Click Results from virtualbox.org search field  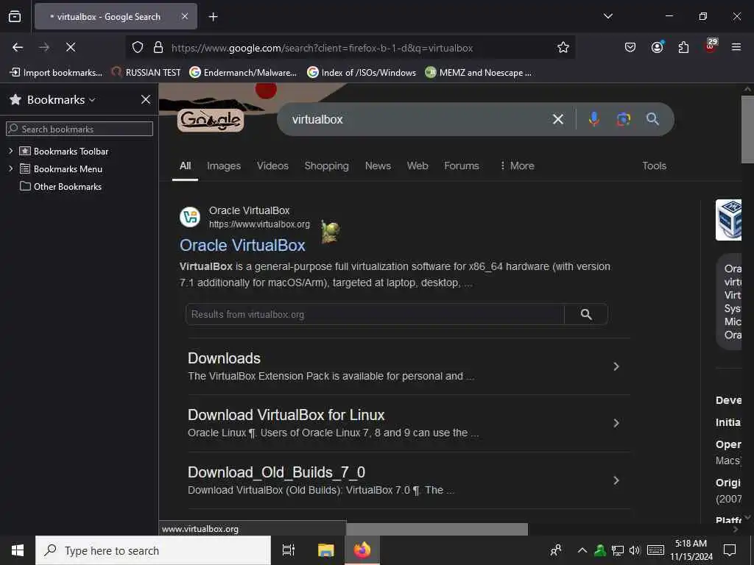(x=375, y=314)
